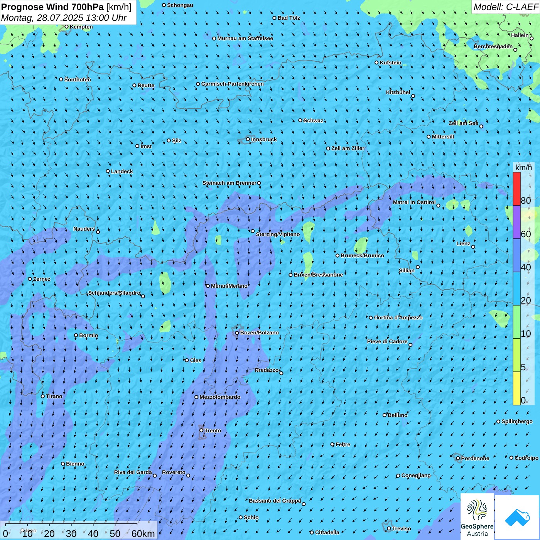Click the 'Pieve di Cadore' label

coord(387,341)
